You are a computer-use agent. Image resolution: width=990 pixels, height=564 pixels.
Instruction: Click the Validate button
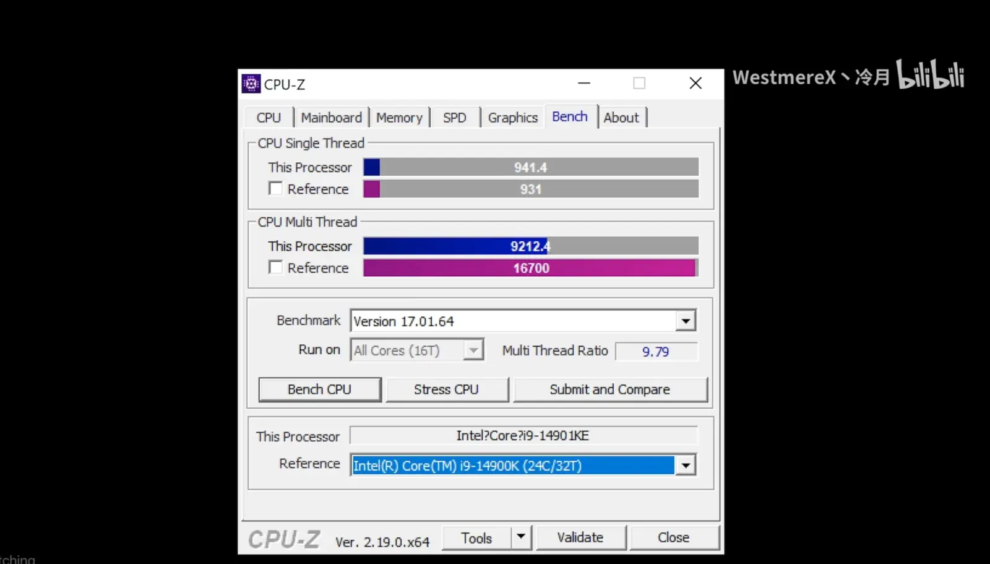click(580, 537)
